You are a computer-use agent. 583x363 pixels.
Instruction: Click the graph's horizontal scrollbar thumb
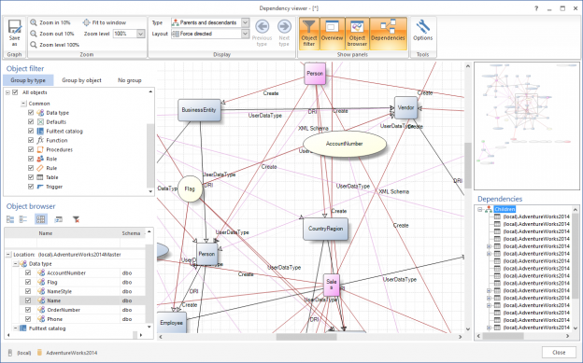(306, 337)
